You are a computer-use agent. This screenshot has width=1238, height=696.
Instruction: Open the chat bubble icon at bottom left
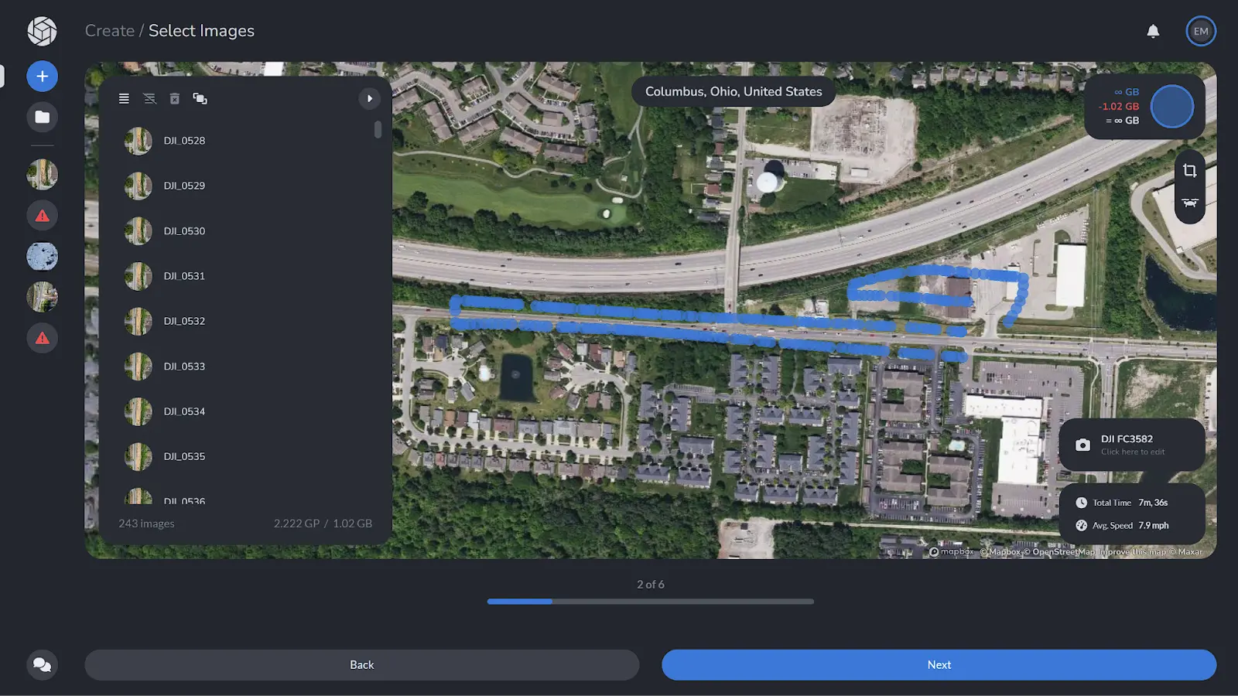click(42, 664)
